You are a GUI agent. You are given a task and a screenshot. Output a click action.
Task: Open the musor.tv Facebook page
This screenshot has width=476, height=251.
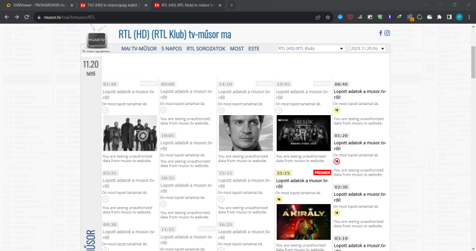[x=380, y=33]
